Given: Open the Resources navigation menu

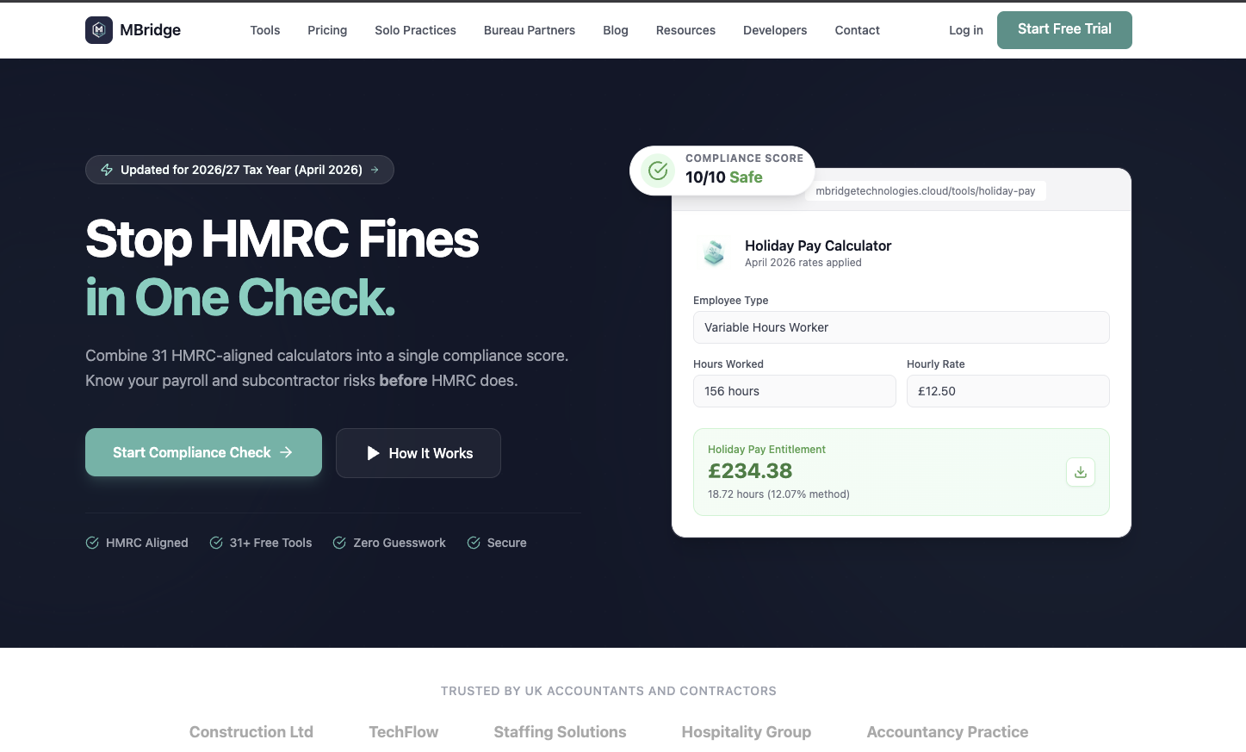Looking at the screenshot, I should (685, 30).
